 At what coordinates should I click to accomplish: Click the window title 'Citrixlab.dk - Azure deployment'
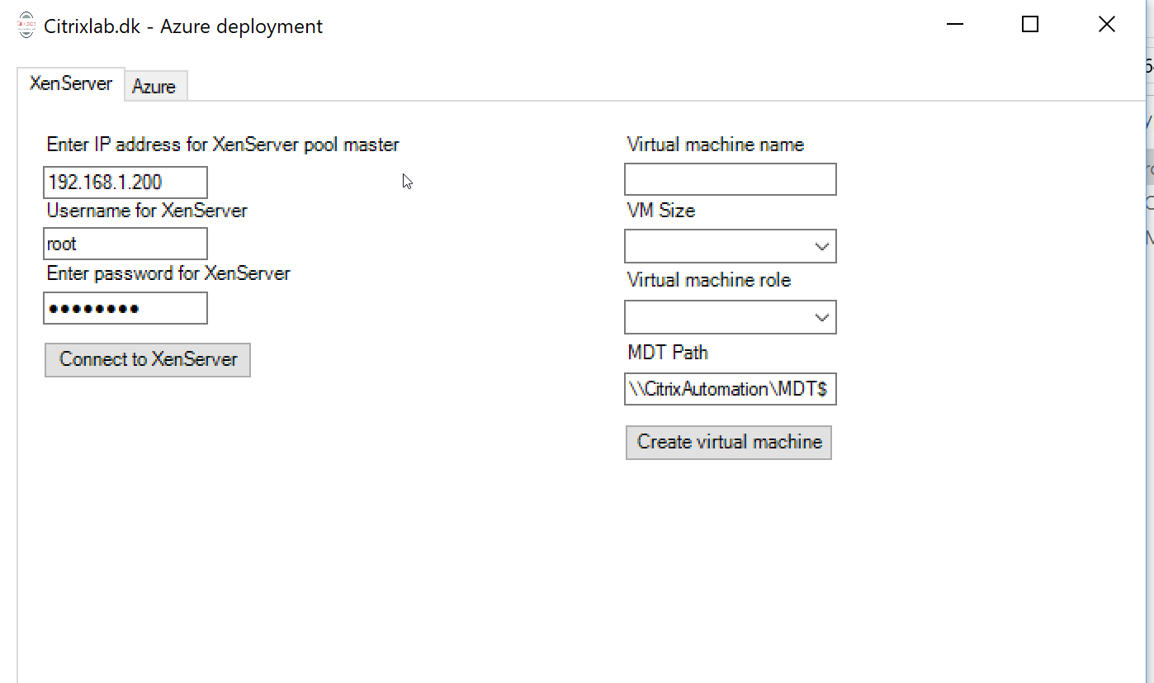click(183, 26)
